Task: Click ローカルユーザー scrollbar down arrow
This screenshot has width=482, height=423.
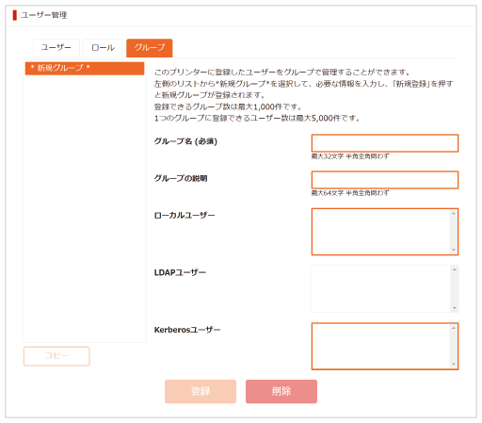Action: tap(454, 250)
